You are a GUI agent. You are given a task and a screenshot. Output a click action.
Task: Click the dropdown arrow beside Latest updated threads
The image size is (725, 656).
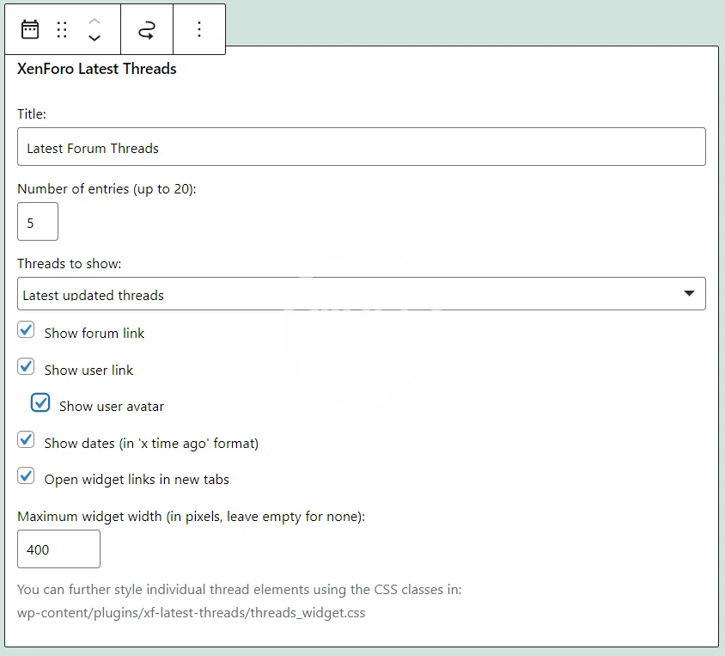point(689,294)
